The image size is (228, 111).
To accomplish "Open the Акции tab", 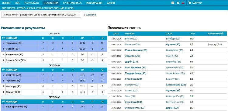I will [x=111, y=3].
